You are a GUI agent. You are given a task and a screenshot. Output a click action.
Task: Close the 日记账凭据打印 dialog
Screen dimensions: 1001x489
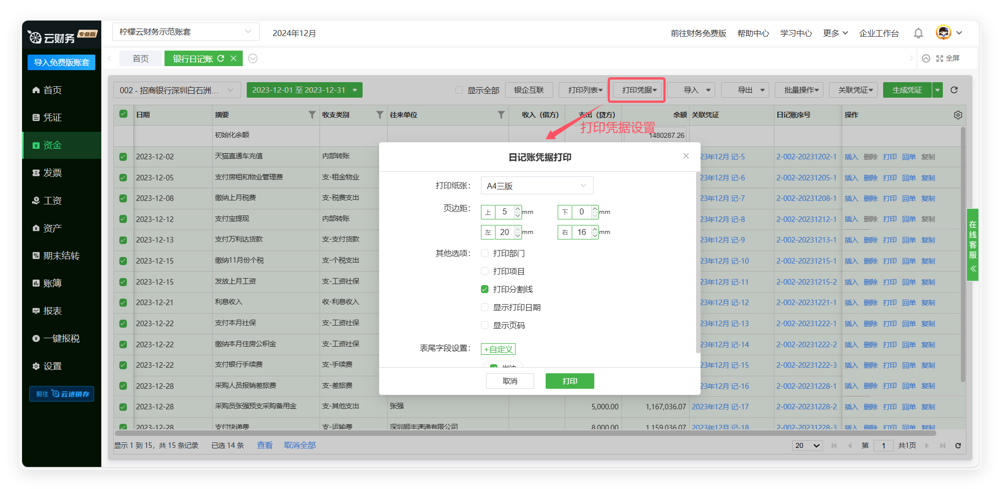pyautogui.click(x=686, y=156)
